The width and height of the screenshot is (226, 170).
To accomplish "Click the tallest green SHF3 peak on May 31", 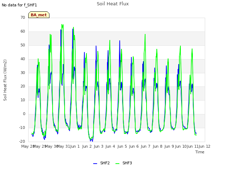I will [x=62, y=24].
